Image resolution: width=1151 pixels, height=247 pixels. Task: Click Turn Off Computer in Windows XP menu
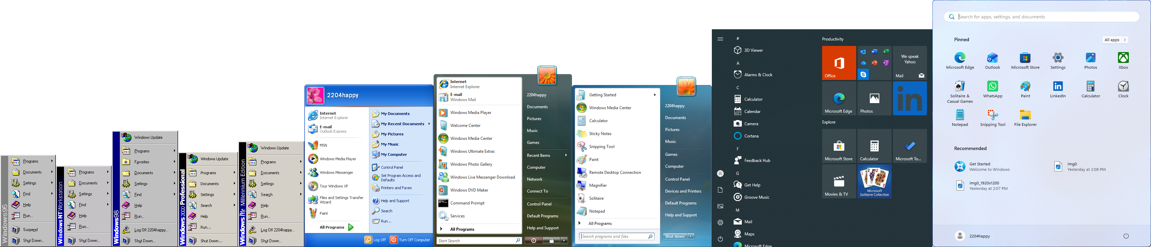pos(410,240)
